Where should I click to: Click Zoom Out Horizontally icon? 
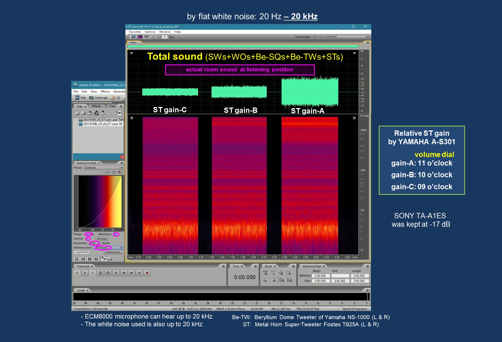click(273, 273)
